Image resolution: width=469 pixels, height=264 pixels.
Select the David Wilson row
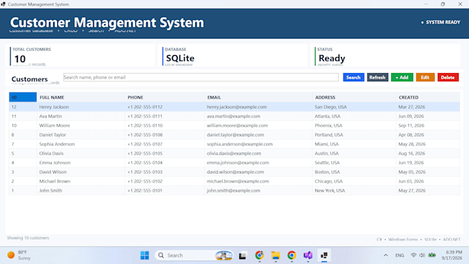tap(234, 172)
